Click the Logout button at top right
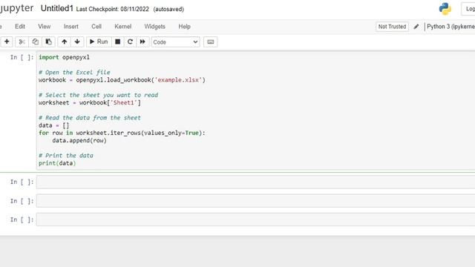The image size is (475, 267). [x=468, y=9]
